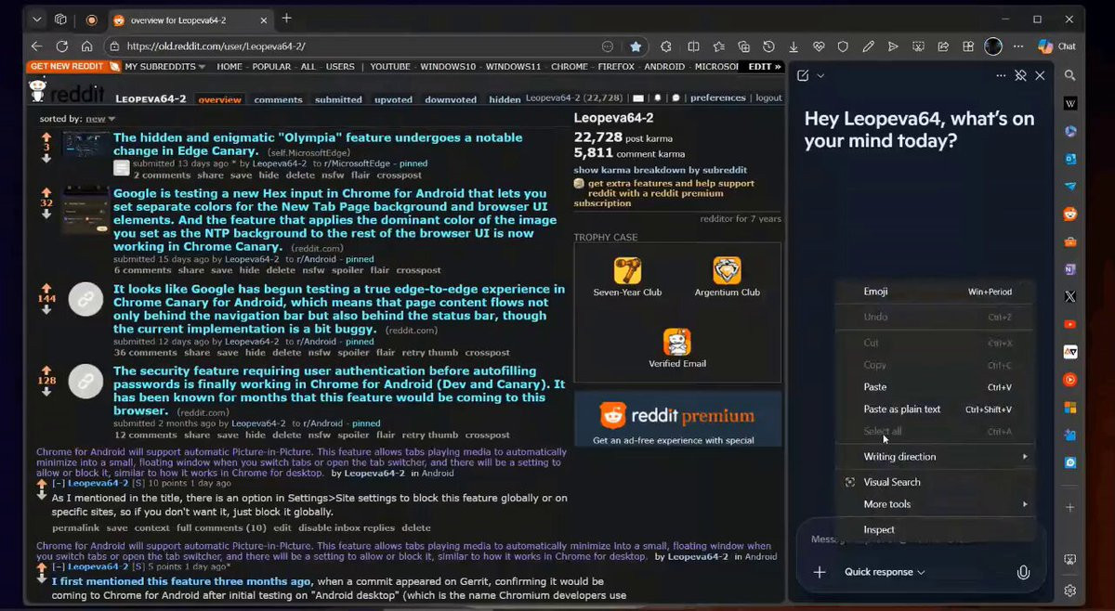Click the microphone in Copilot composer
This screenshot has height=611, width=1115.
1023,572
